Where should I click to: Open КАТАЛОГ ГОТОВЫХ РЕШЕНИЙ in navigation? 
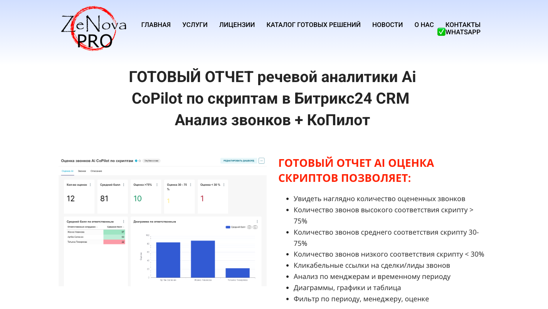coord(314,25)
